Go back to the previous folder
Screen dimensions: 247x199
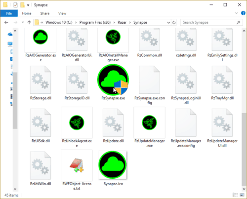[x=6, y=22]
